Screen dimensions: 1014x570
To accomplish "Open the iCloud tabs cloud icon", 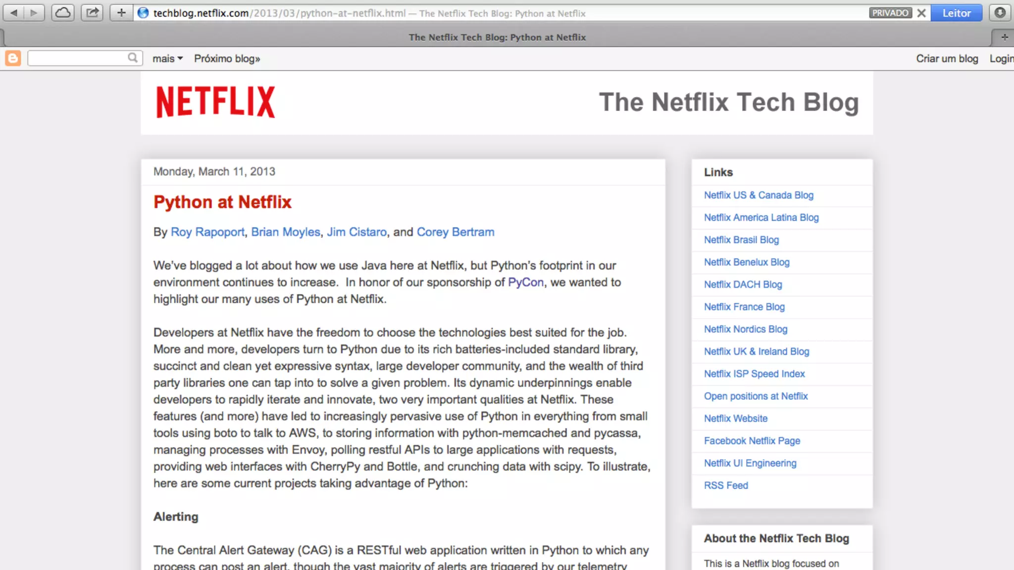I will click(x=63, y=13).
